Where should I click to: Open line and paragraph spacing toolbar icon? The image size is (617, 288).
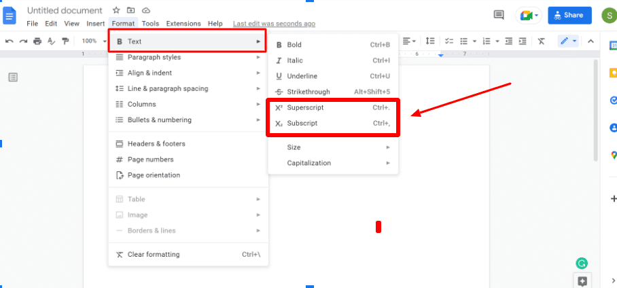(430, 41)
